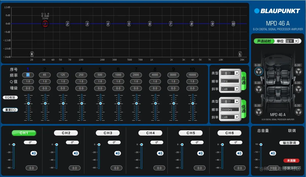Toggle the 高通 high-pass filter button

pos(244,81)
